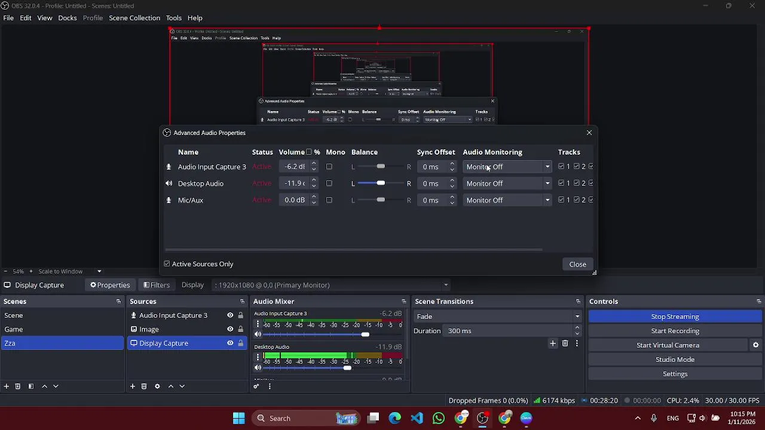Remove transition with the trash icon
Image resolution: width=765 pixels, height=430 pixels.
[x=565, y=343]
